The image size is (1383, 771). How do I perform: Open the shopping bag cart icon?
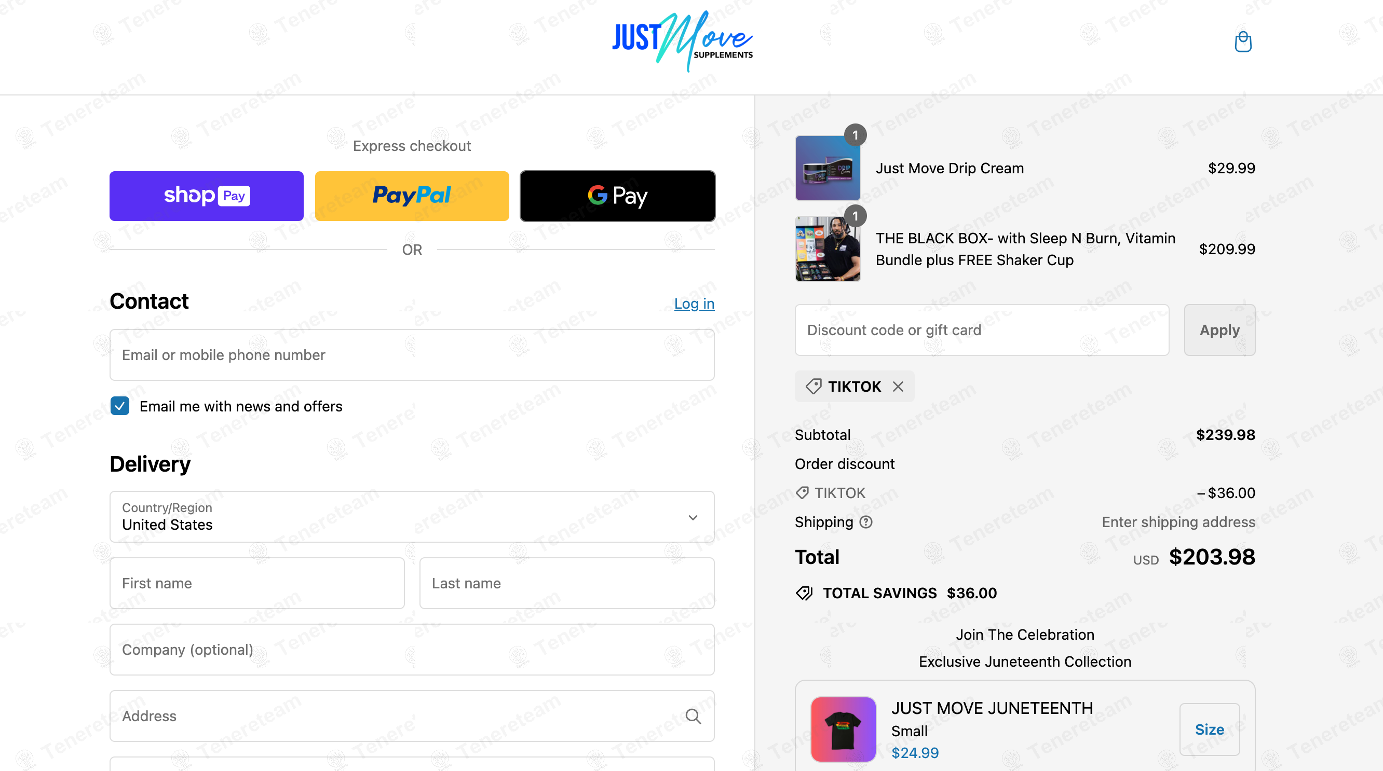coord(1242,42)
